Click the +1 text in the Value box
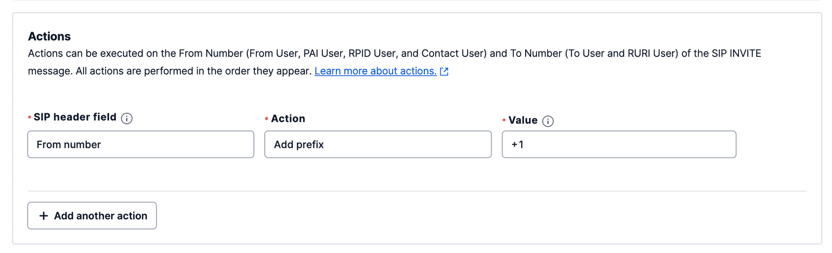This screenshot has width=832, height=253. pyautogui.click(x=517, y=145)
